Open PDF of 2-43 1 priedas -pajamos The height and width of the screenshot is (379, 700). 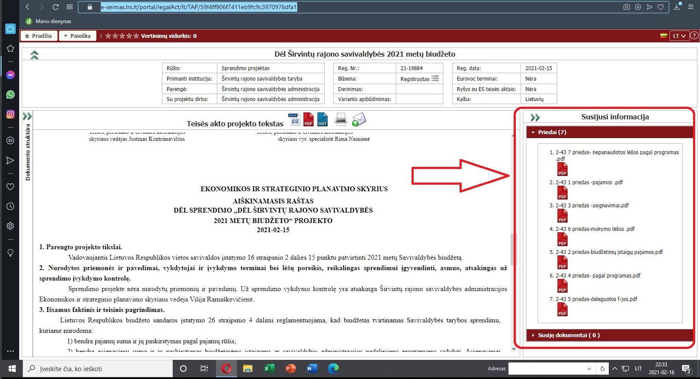(x=562, y=193)
